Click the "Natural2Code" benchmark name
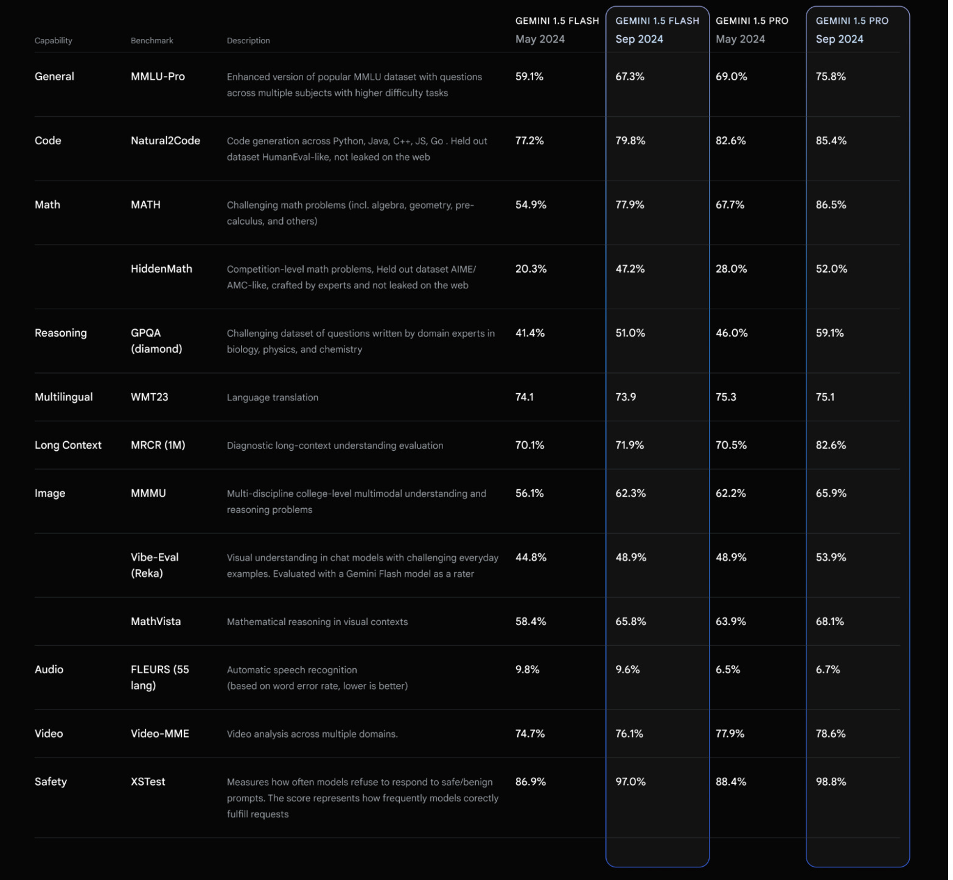The width and height of the screenshot is (953, 880). tap(166, 141)
